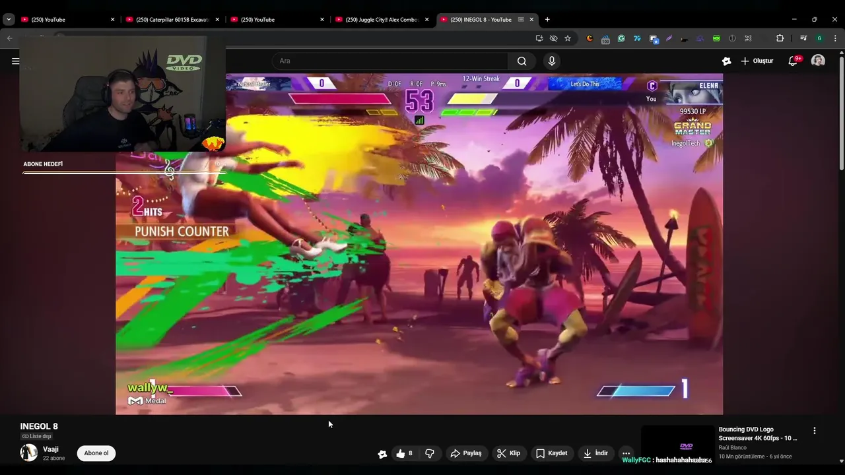Open Bouncing DVD Logo video thumbnail
The height and width of the screenshot is (475, 845).
tap(677, 445)
